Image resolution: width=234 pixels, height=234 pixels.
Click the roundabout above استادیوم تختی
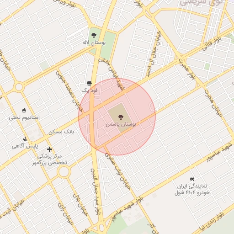pyautogui.click(x=19, y=87)
